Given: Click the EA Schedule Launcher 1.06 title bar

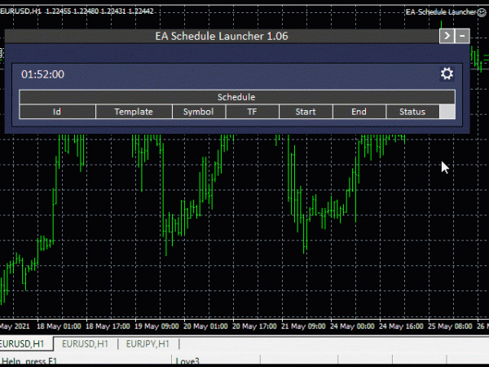Looking at the screenshot, I should click(221, 36).
